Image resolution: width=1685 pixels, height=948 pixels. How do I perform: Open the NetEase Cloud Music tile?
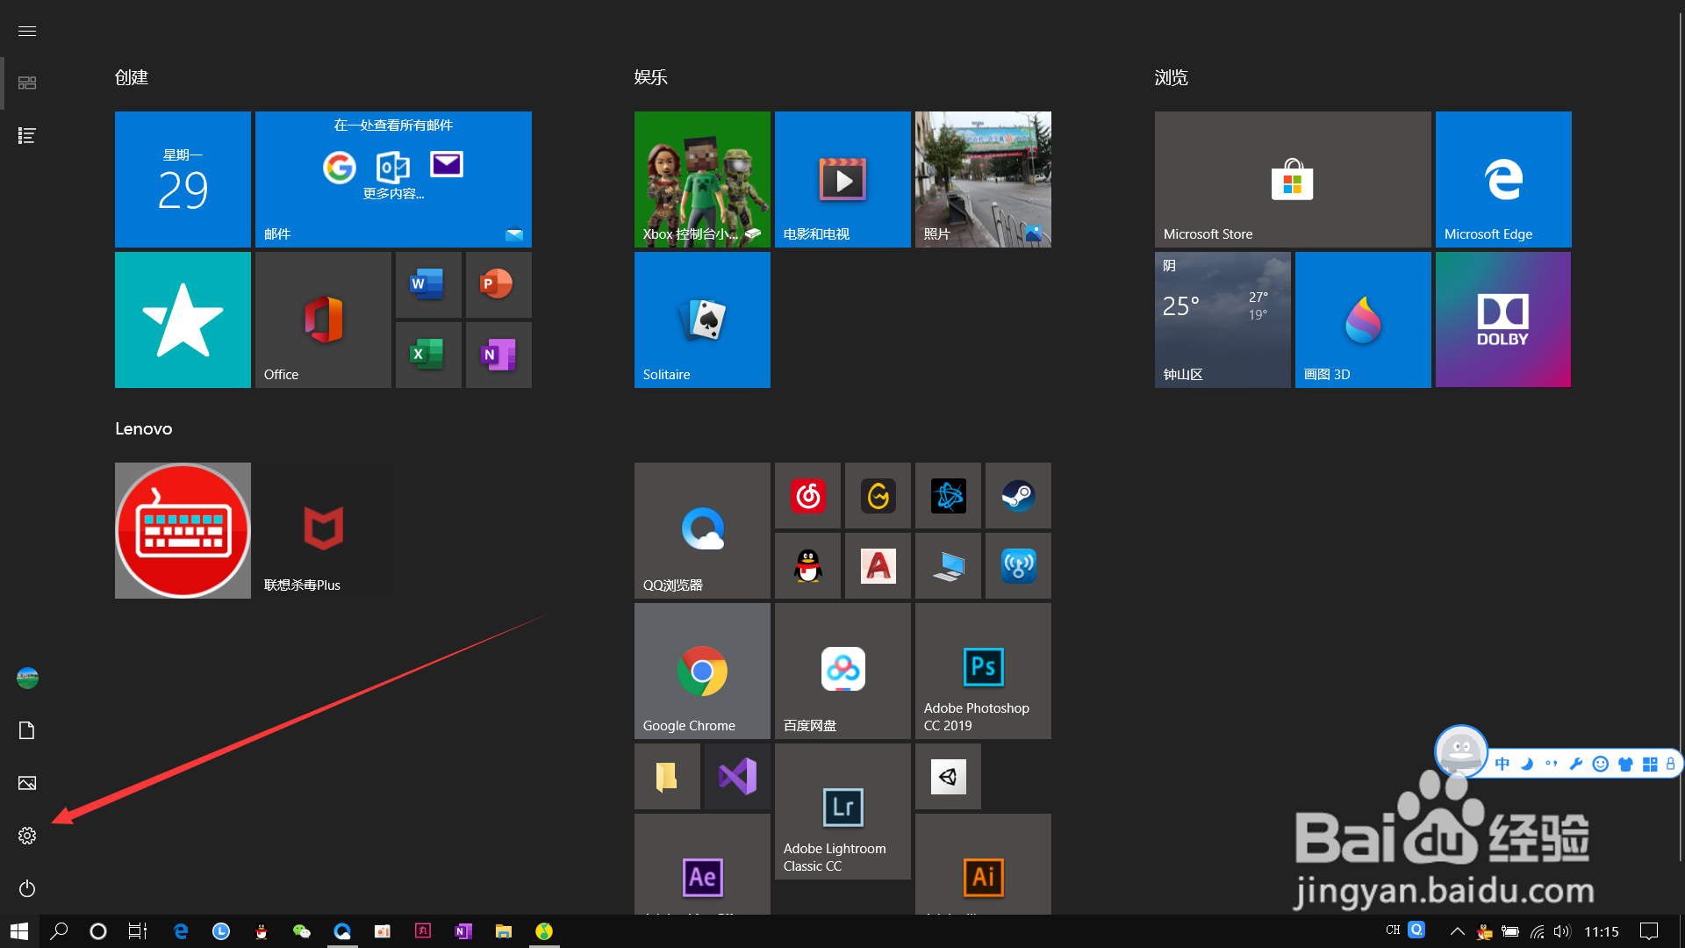(807, 496)
